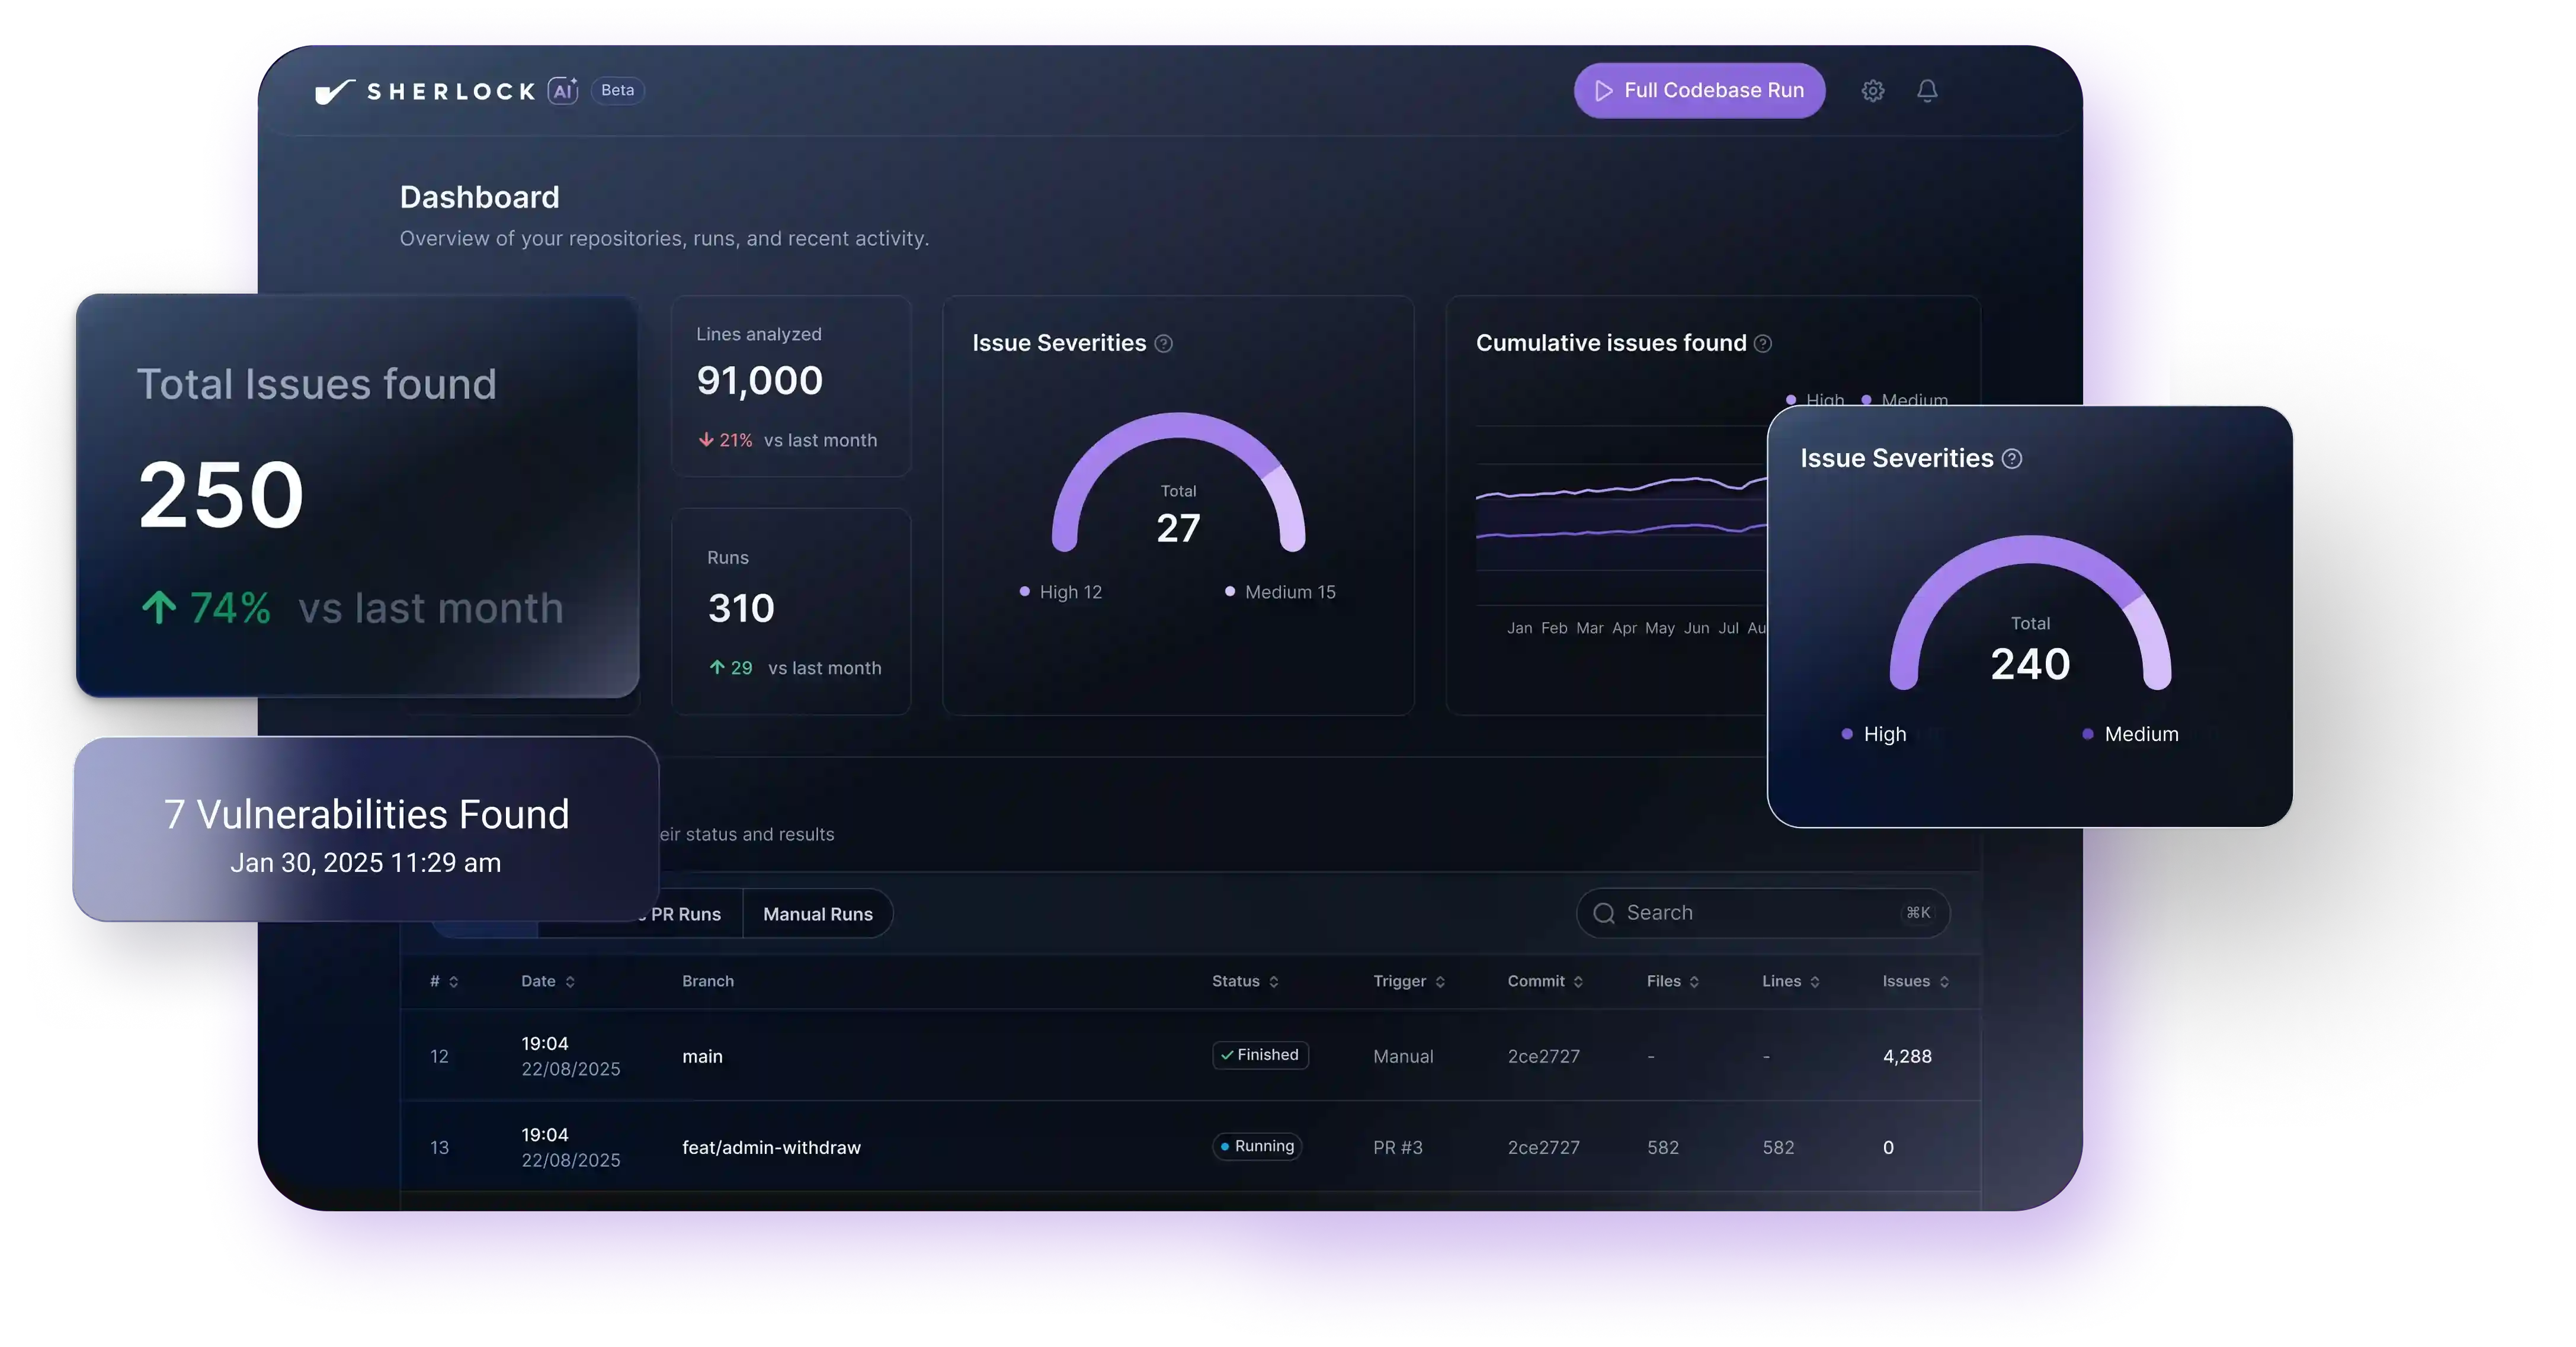
Task: Open notifications bell icon
Action: 1927,91
